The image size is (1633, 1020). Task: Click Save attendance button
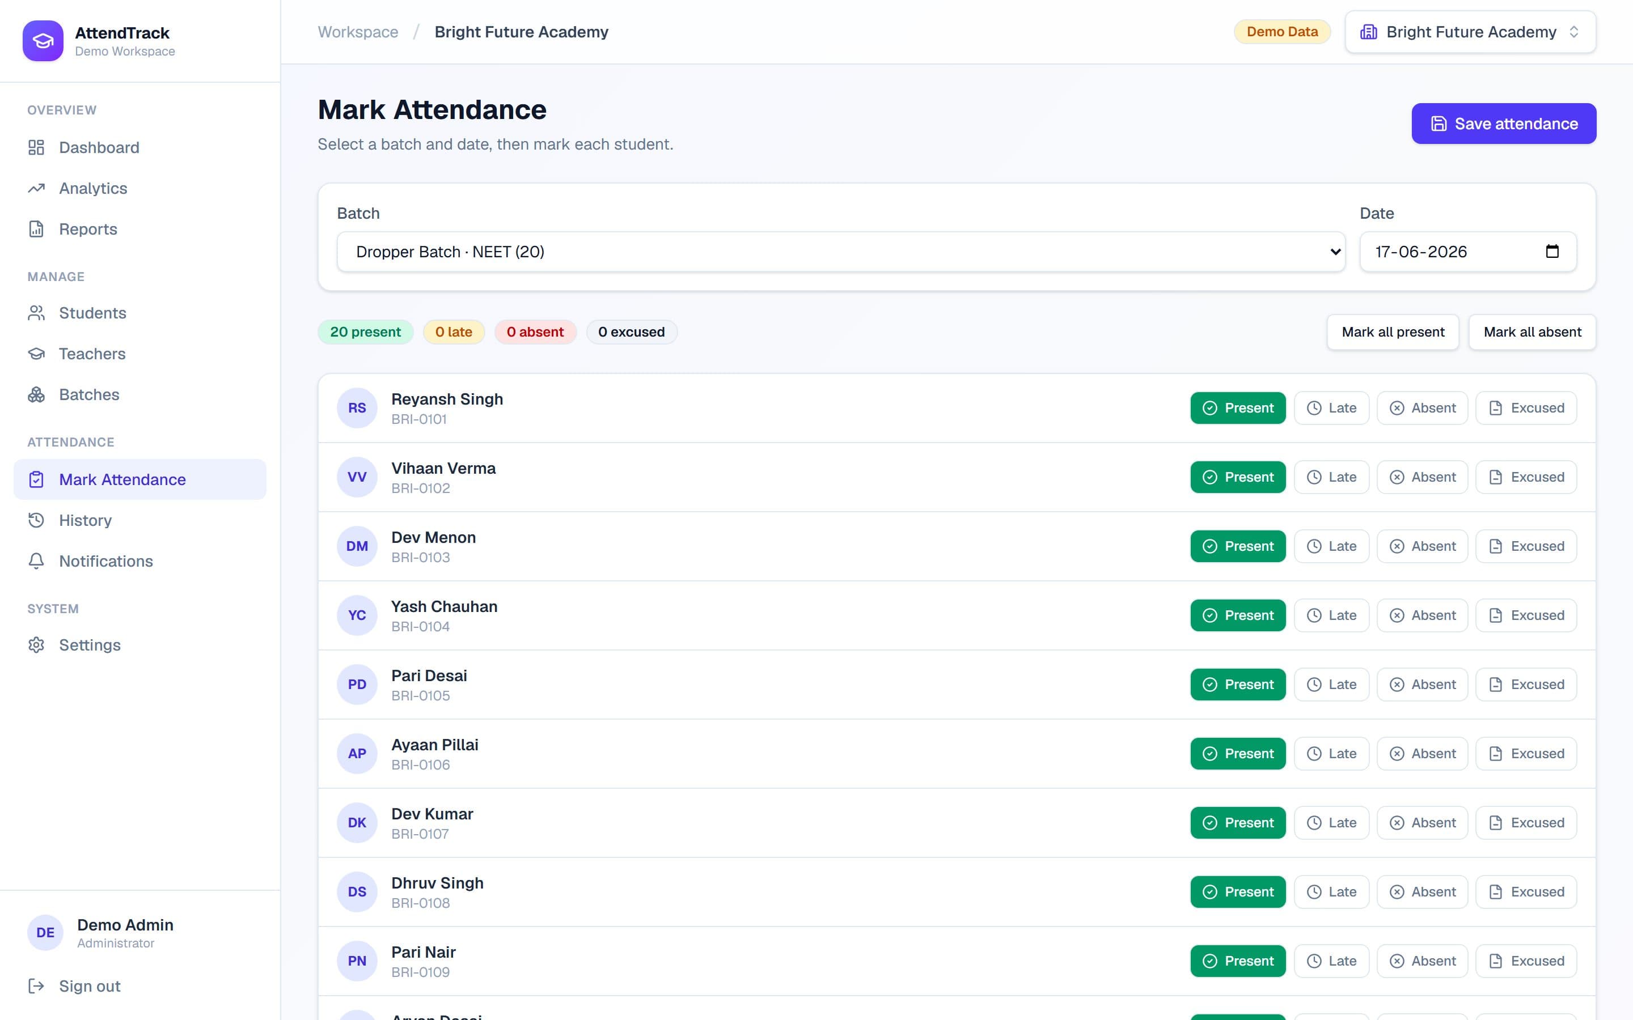coord(1504,124)
